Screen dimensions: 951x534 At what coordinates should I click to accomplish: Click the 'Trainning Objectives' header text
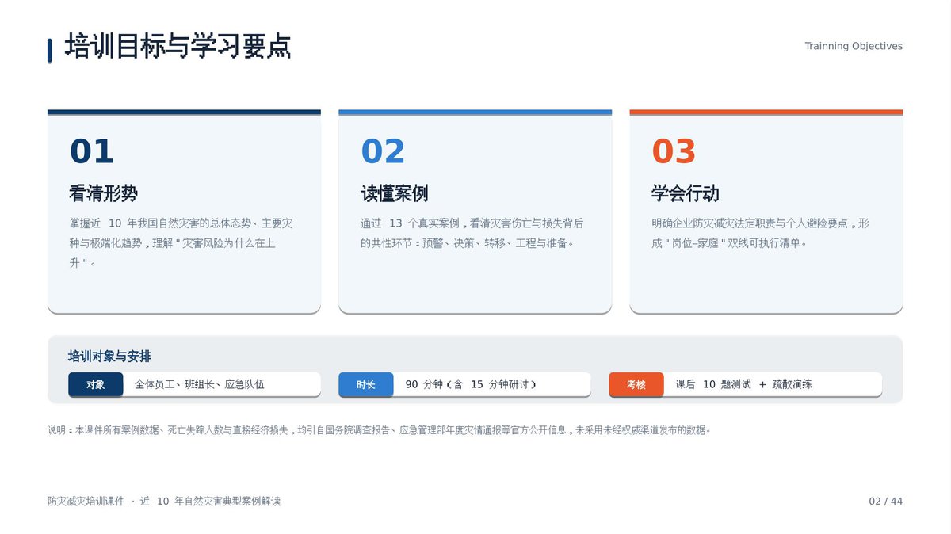[x=854, y=46]
